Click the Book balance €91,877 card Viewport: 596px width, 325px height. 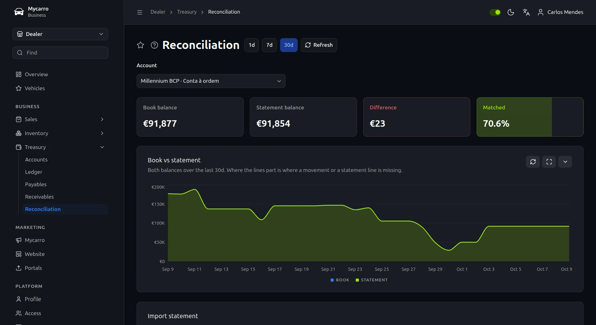190,117
